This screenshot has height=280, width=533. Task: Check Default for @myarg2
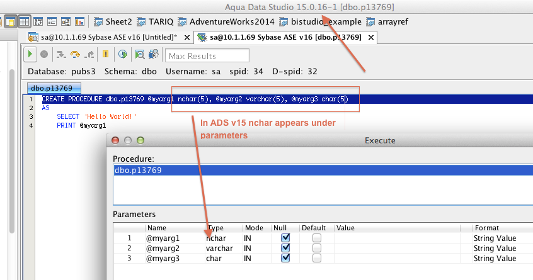point(317,248)
